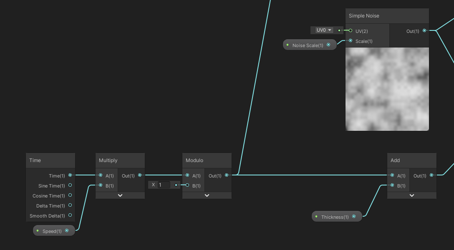Collapse the Add node using chevron
This screenshot has height=250, width=454.
412,195
